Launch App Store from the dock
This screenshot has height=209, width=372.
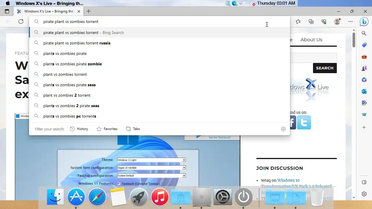coord(76,197)
